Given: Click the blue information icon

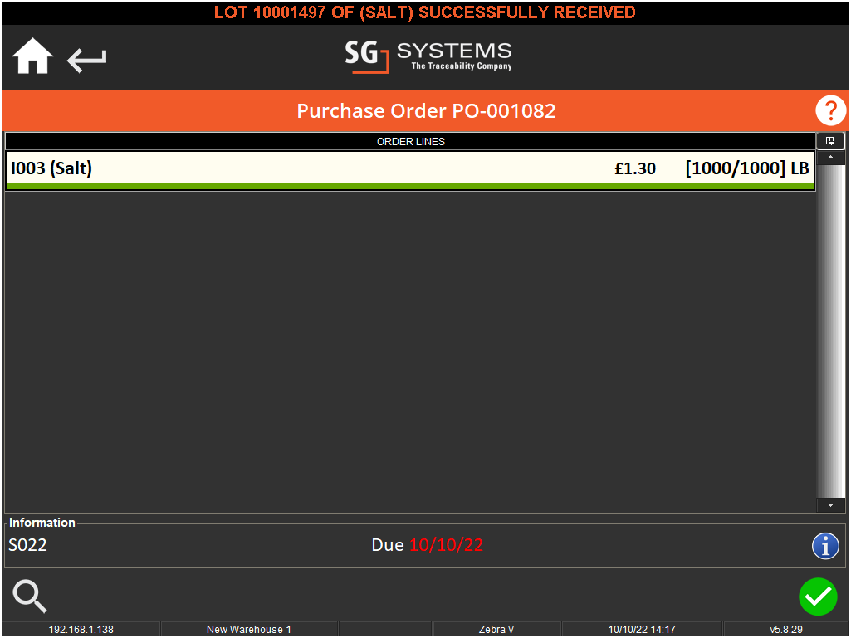Looking at the screenshot, I should 825,546.
